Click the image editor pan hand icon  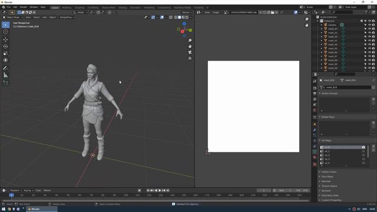[307, 25]
